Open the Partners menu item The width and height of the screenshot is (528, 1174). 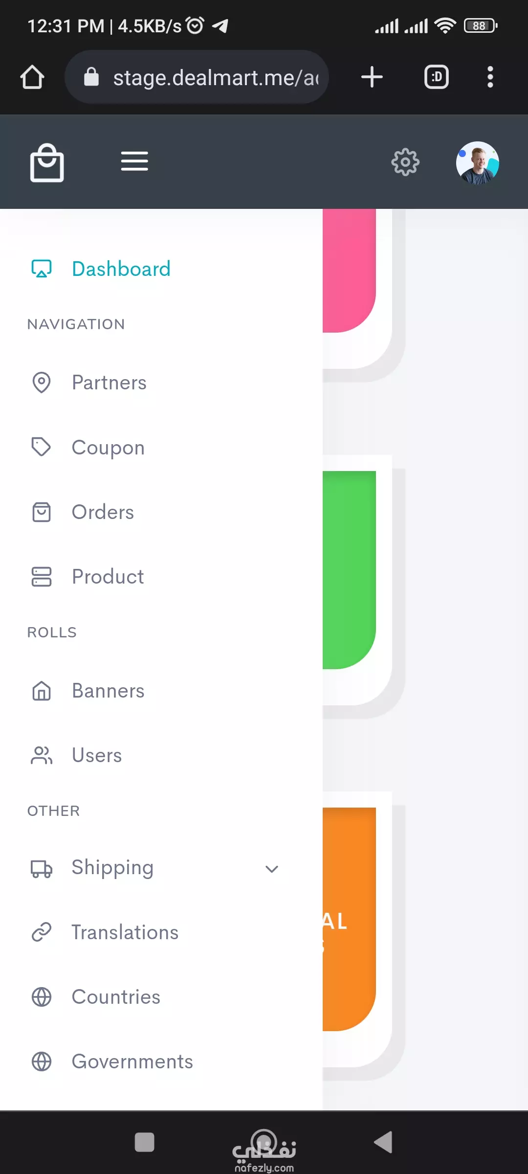pos(109,383)
